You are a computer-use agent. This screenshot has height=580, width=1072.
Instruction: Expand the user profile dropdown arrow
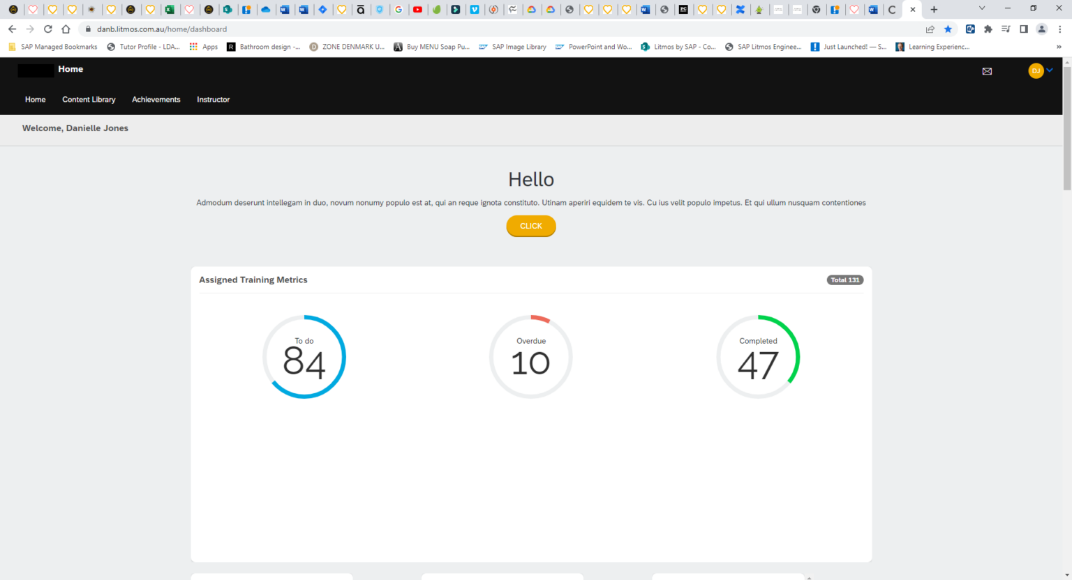[1050, 70]
